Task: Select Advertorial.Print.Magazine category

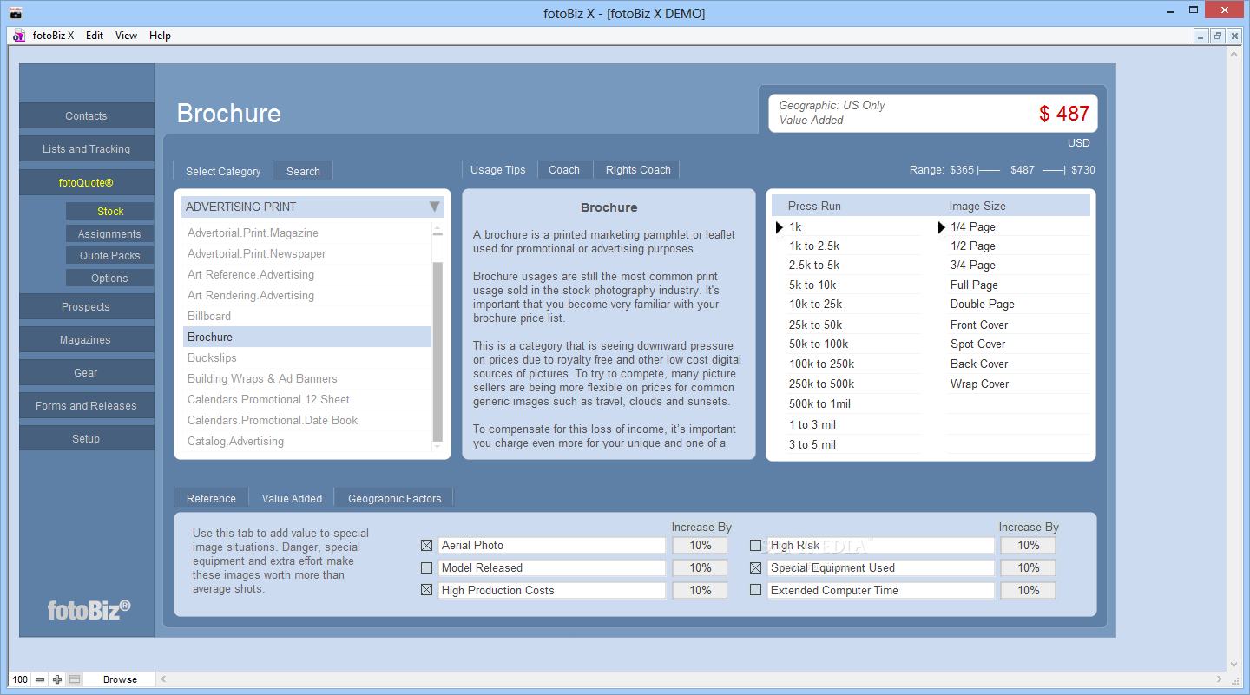Action: tap(307, 233)
